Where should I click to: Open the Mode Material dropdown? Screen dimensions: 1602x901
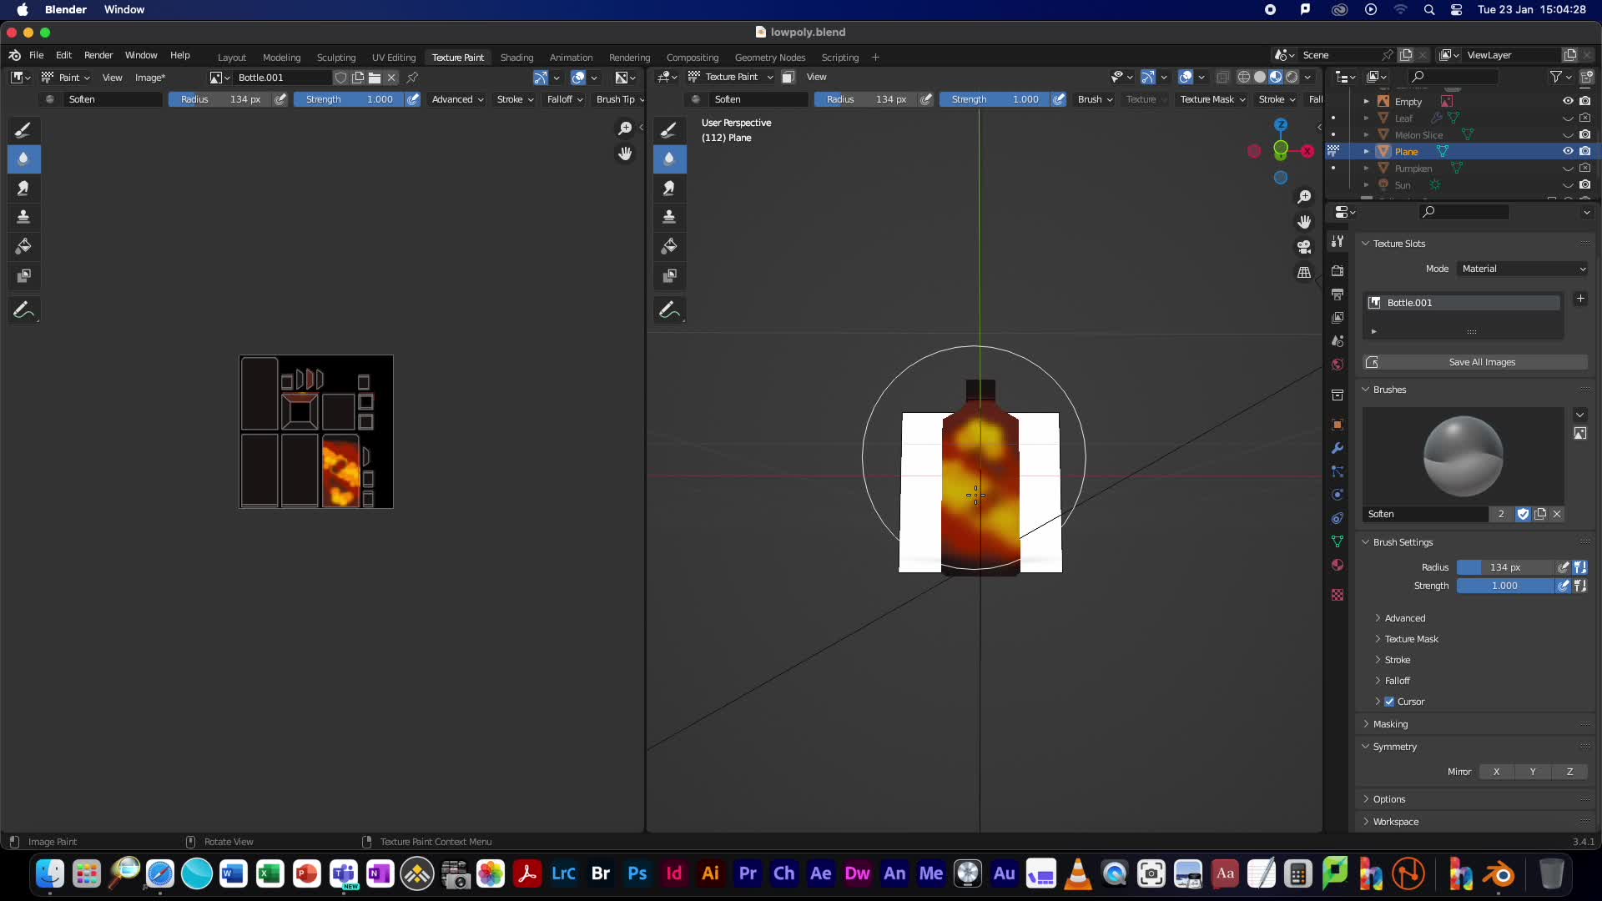(x=1524, y=269)
